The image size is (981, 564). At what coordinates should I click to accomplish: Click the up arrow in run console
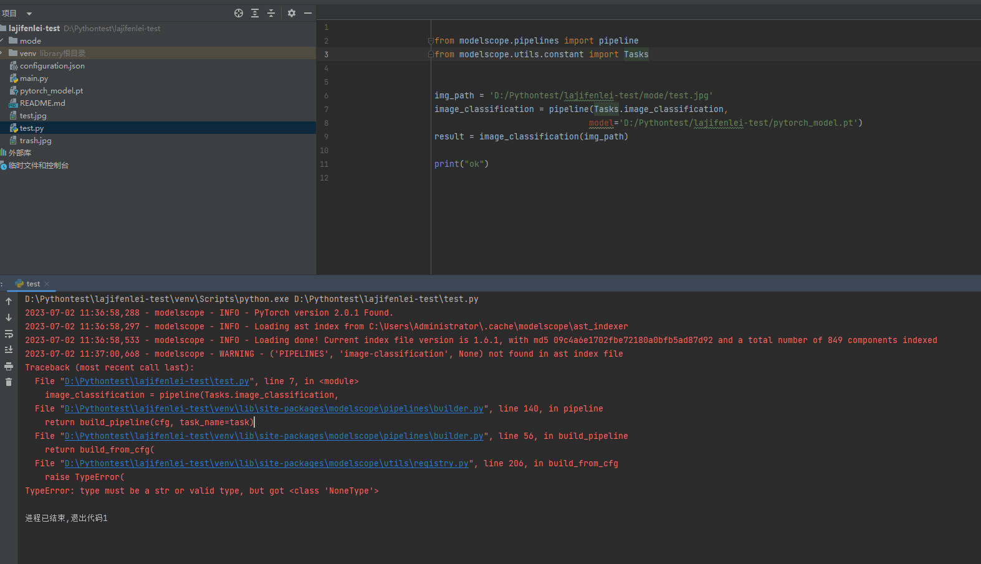pyautogui.click(x=9, y=301)
